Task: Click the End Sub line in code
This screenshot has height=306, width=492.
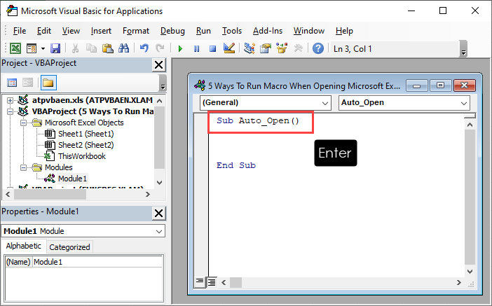Action: 236,165
